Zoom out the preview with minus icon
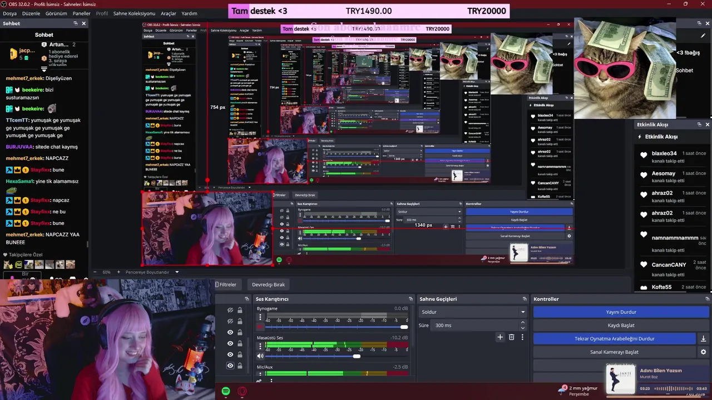Image resolution: width=712 pixels, height=400 pixels. point(95,272)
